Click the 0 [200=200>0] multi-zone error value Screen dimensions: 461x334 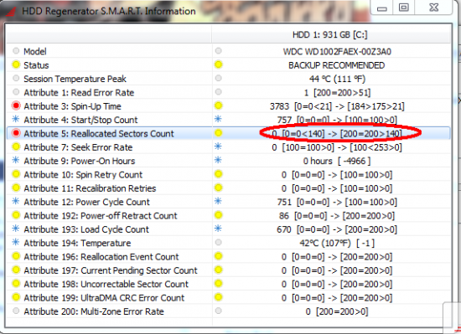click(x=337, y=311)
